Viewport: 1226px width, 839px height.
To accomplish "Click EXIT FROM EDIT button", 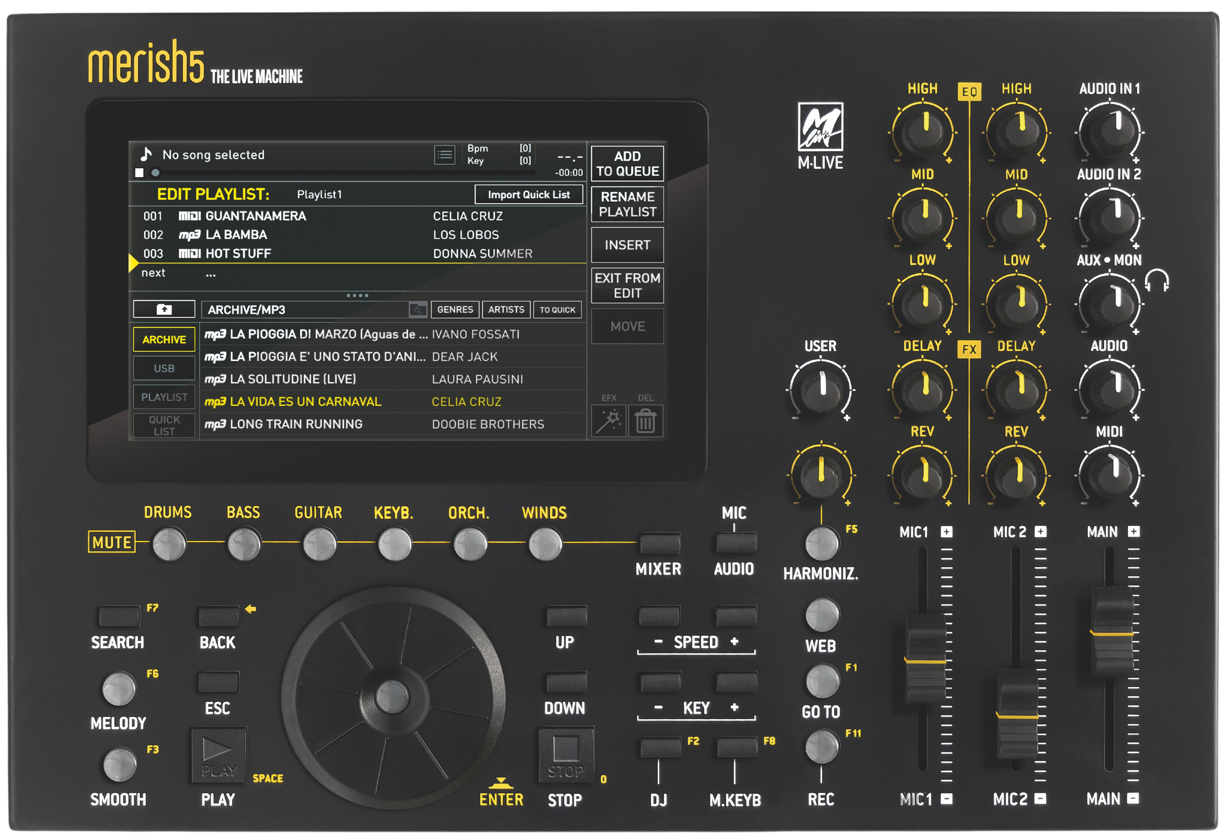I will click(627, 286).
